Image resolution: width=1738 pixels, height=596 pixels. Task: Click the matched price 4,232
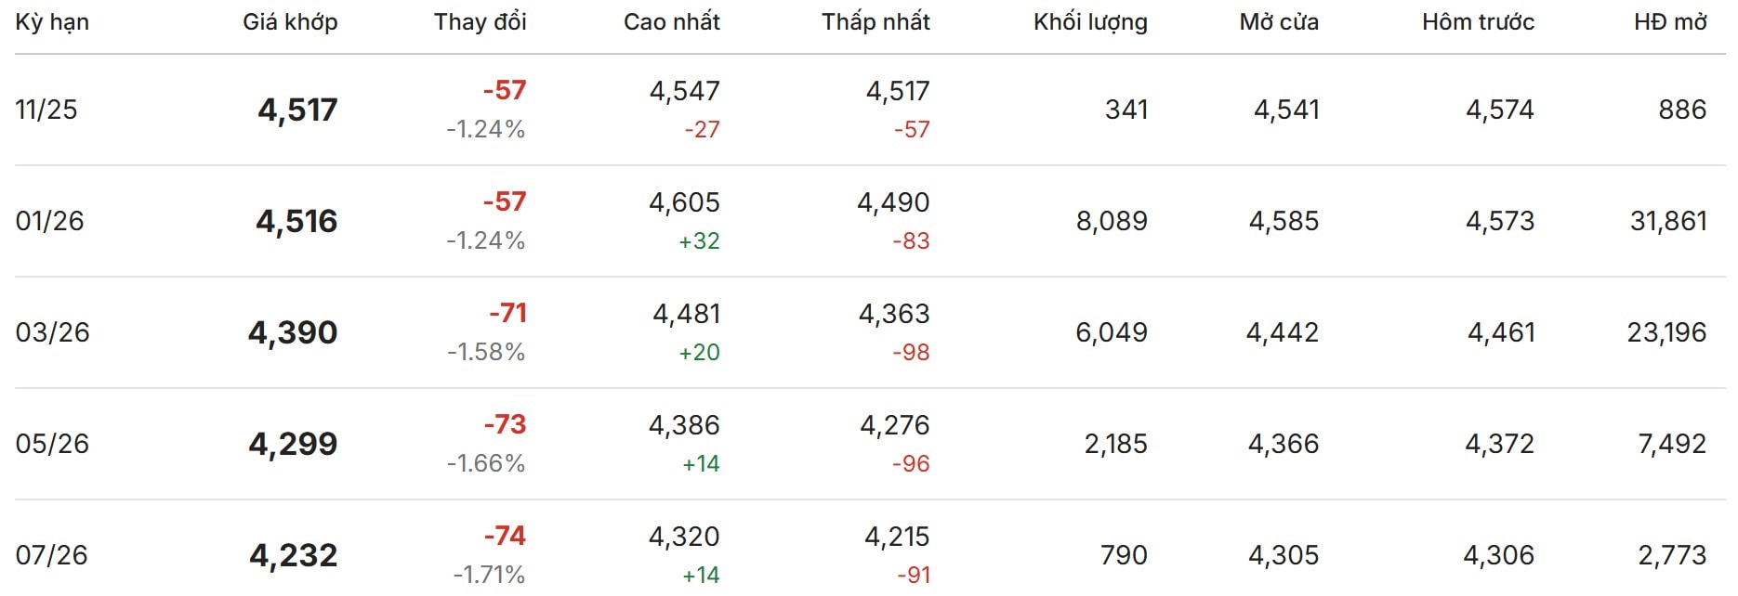294,555
